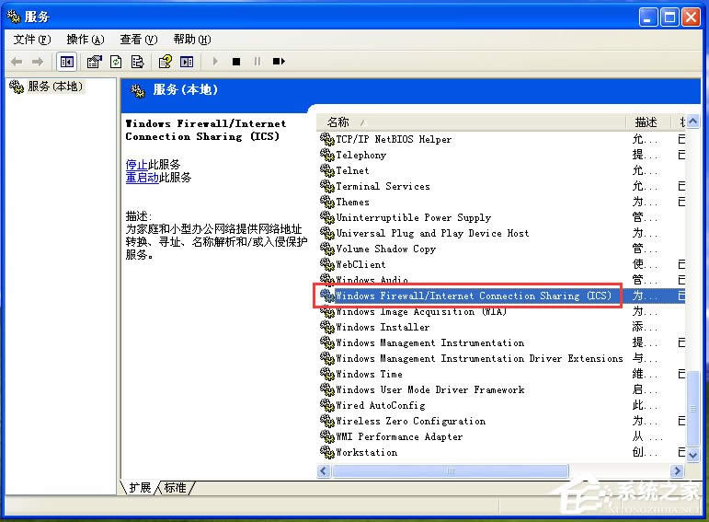Screen dimensions: 709x522
Task: Click the gear icon beside Telnet
Action: 327,170
